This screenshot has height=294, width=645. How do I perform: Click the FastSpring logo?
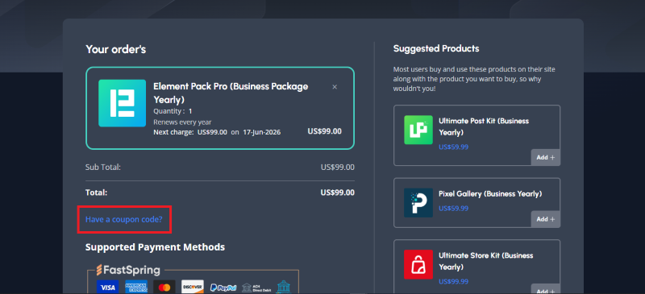[128, 270]
